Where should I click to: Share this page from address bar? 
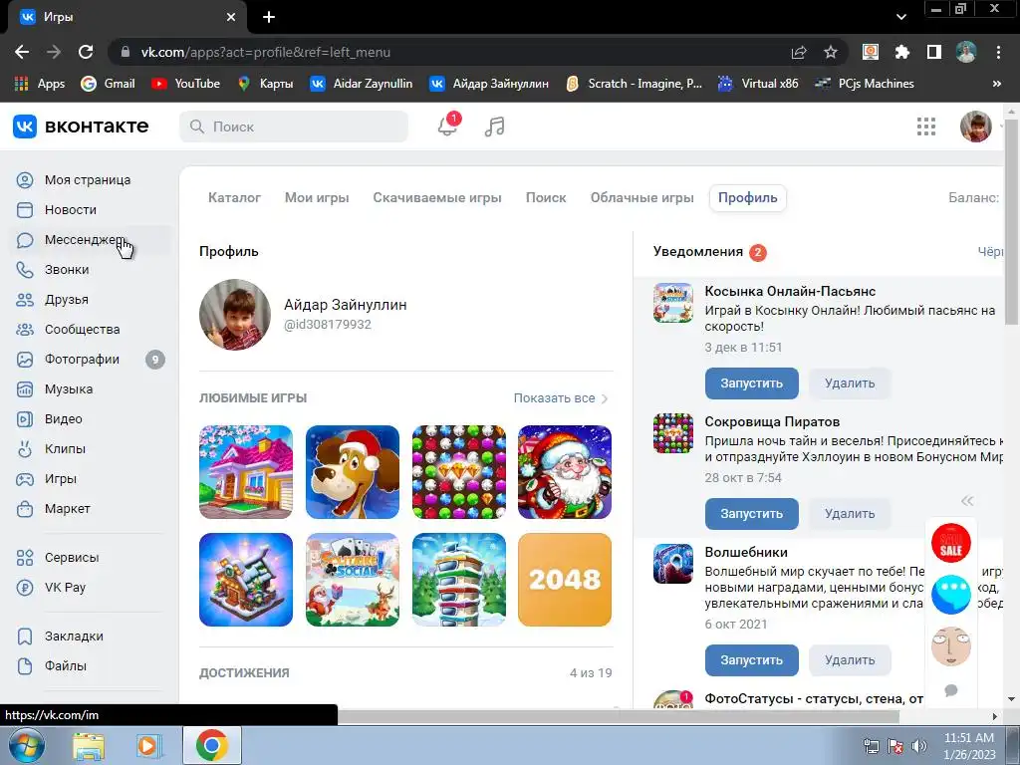pos(799,52)
